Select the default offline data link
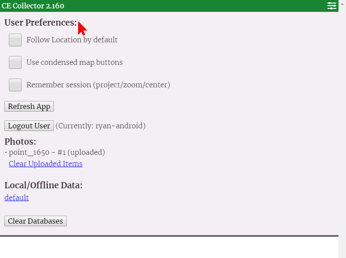 point(17,198)
